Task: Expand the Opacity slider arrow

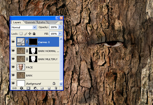Action: click(x=60, y=27)
